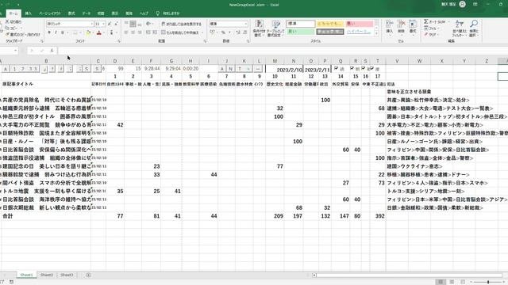The image size is (508, 285).
Task: Click the Cut (scissors) icon
Action: [x=7, y=21]
